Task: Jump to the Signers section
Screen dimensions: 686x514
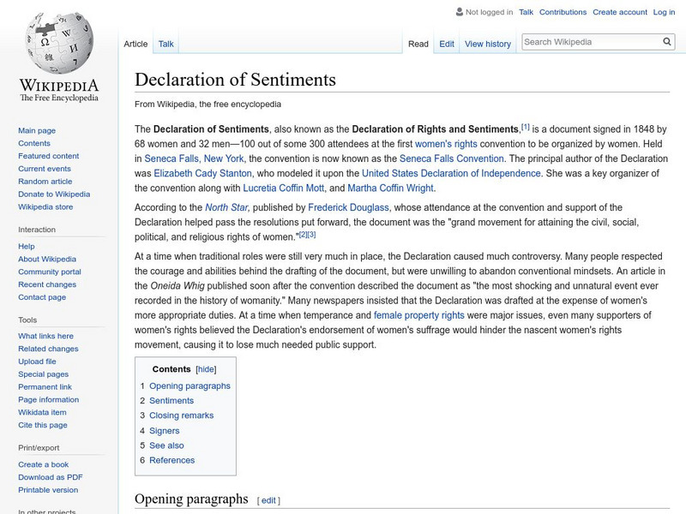Action: click(164, 431)
